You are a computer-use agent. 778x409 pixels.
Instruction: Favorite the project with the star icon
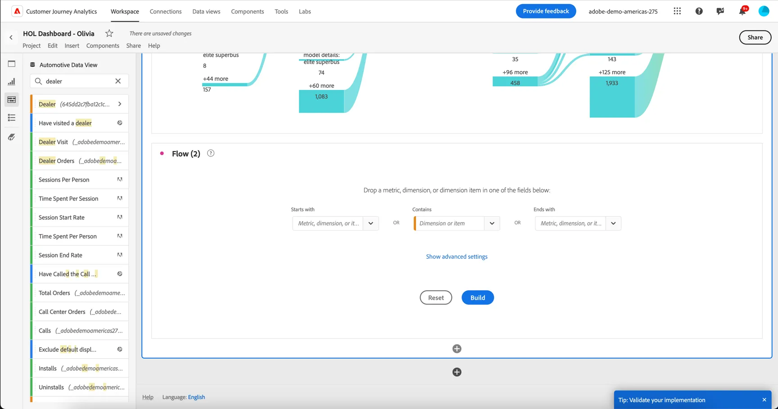109,33
